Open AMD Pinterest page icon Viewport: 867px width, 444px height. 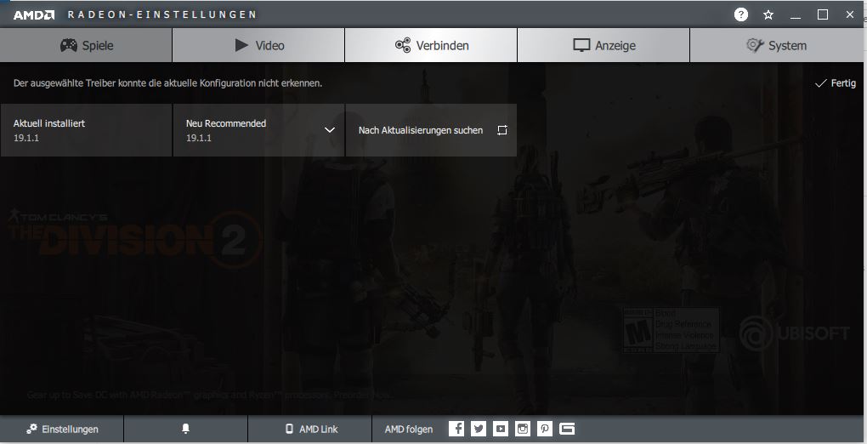(545, 429)
